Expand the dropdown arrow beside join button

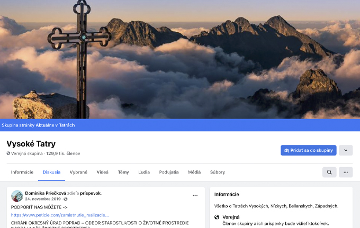[x=346, y=150]
